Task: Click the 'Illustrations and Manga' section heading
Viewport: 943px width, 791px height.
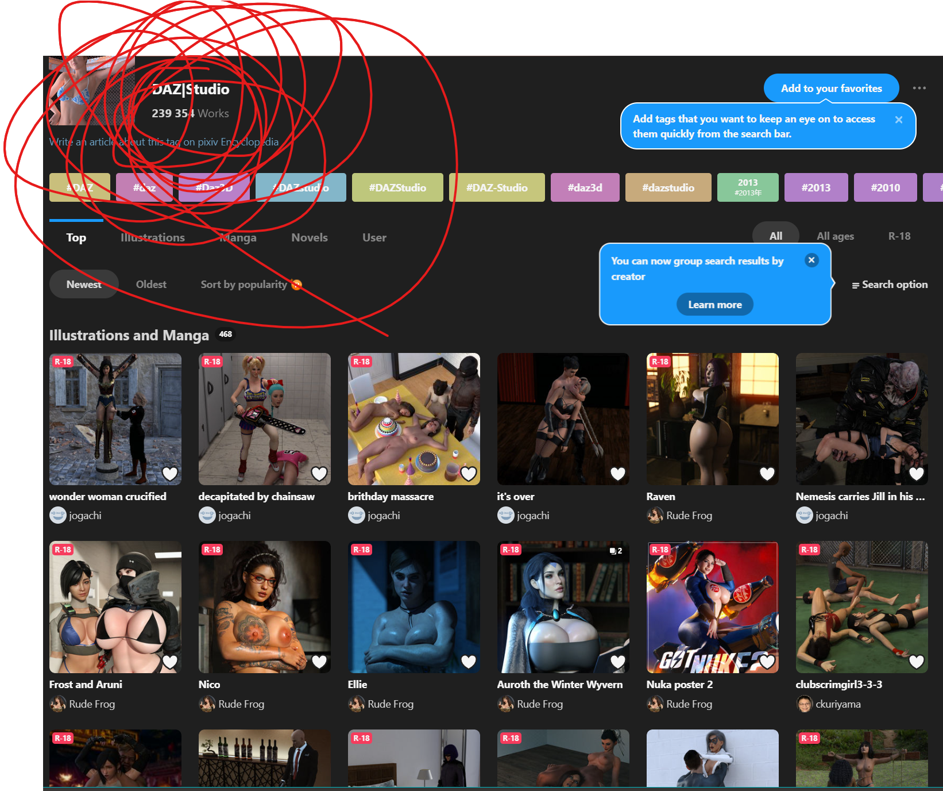Action: pyautogui.click(x=129, y=335)
